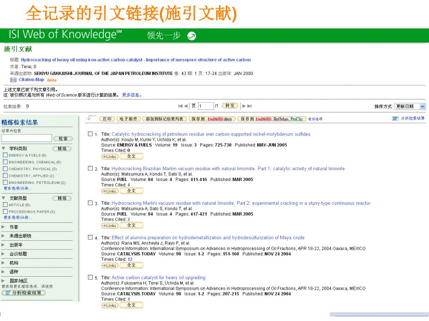Click the 检索 button in refine panel
This screenshot has width=429, height=321.
pyautogui.click(x=63, y=138)
